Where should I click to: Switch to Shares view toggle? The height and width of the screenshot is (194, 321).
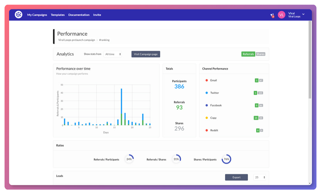pyautogui.click(x=260, y=54)
